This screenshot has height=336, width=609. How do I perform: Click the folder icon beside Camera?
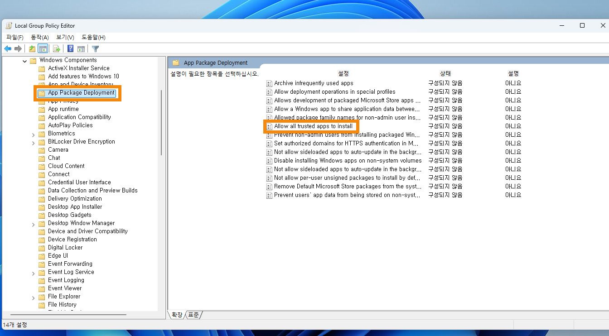tap(42, 150)
